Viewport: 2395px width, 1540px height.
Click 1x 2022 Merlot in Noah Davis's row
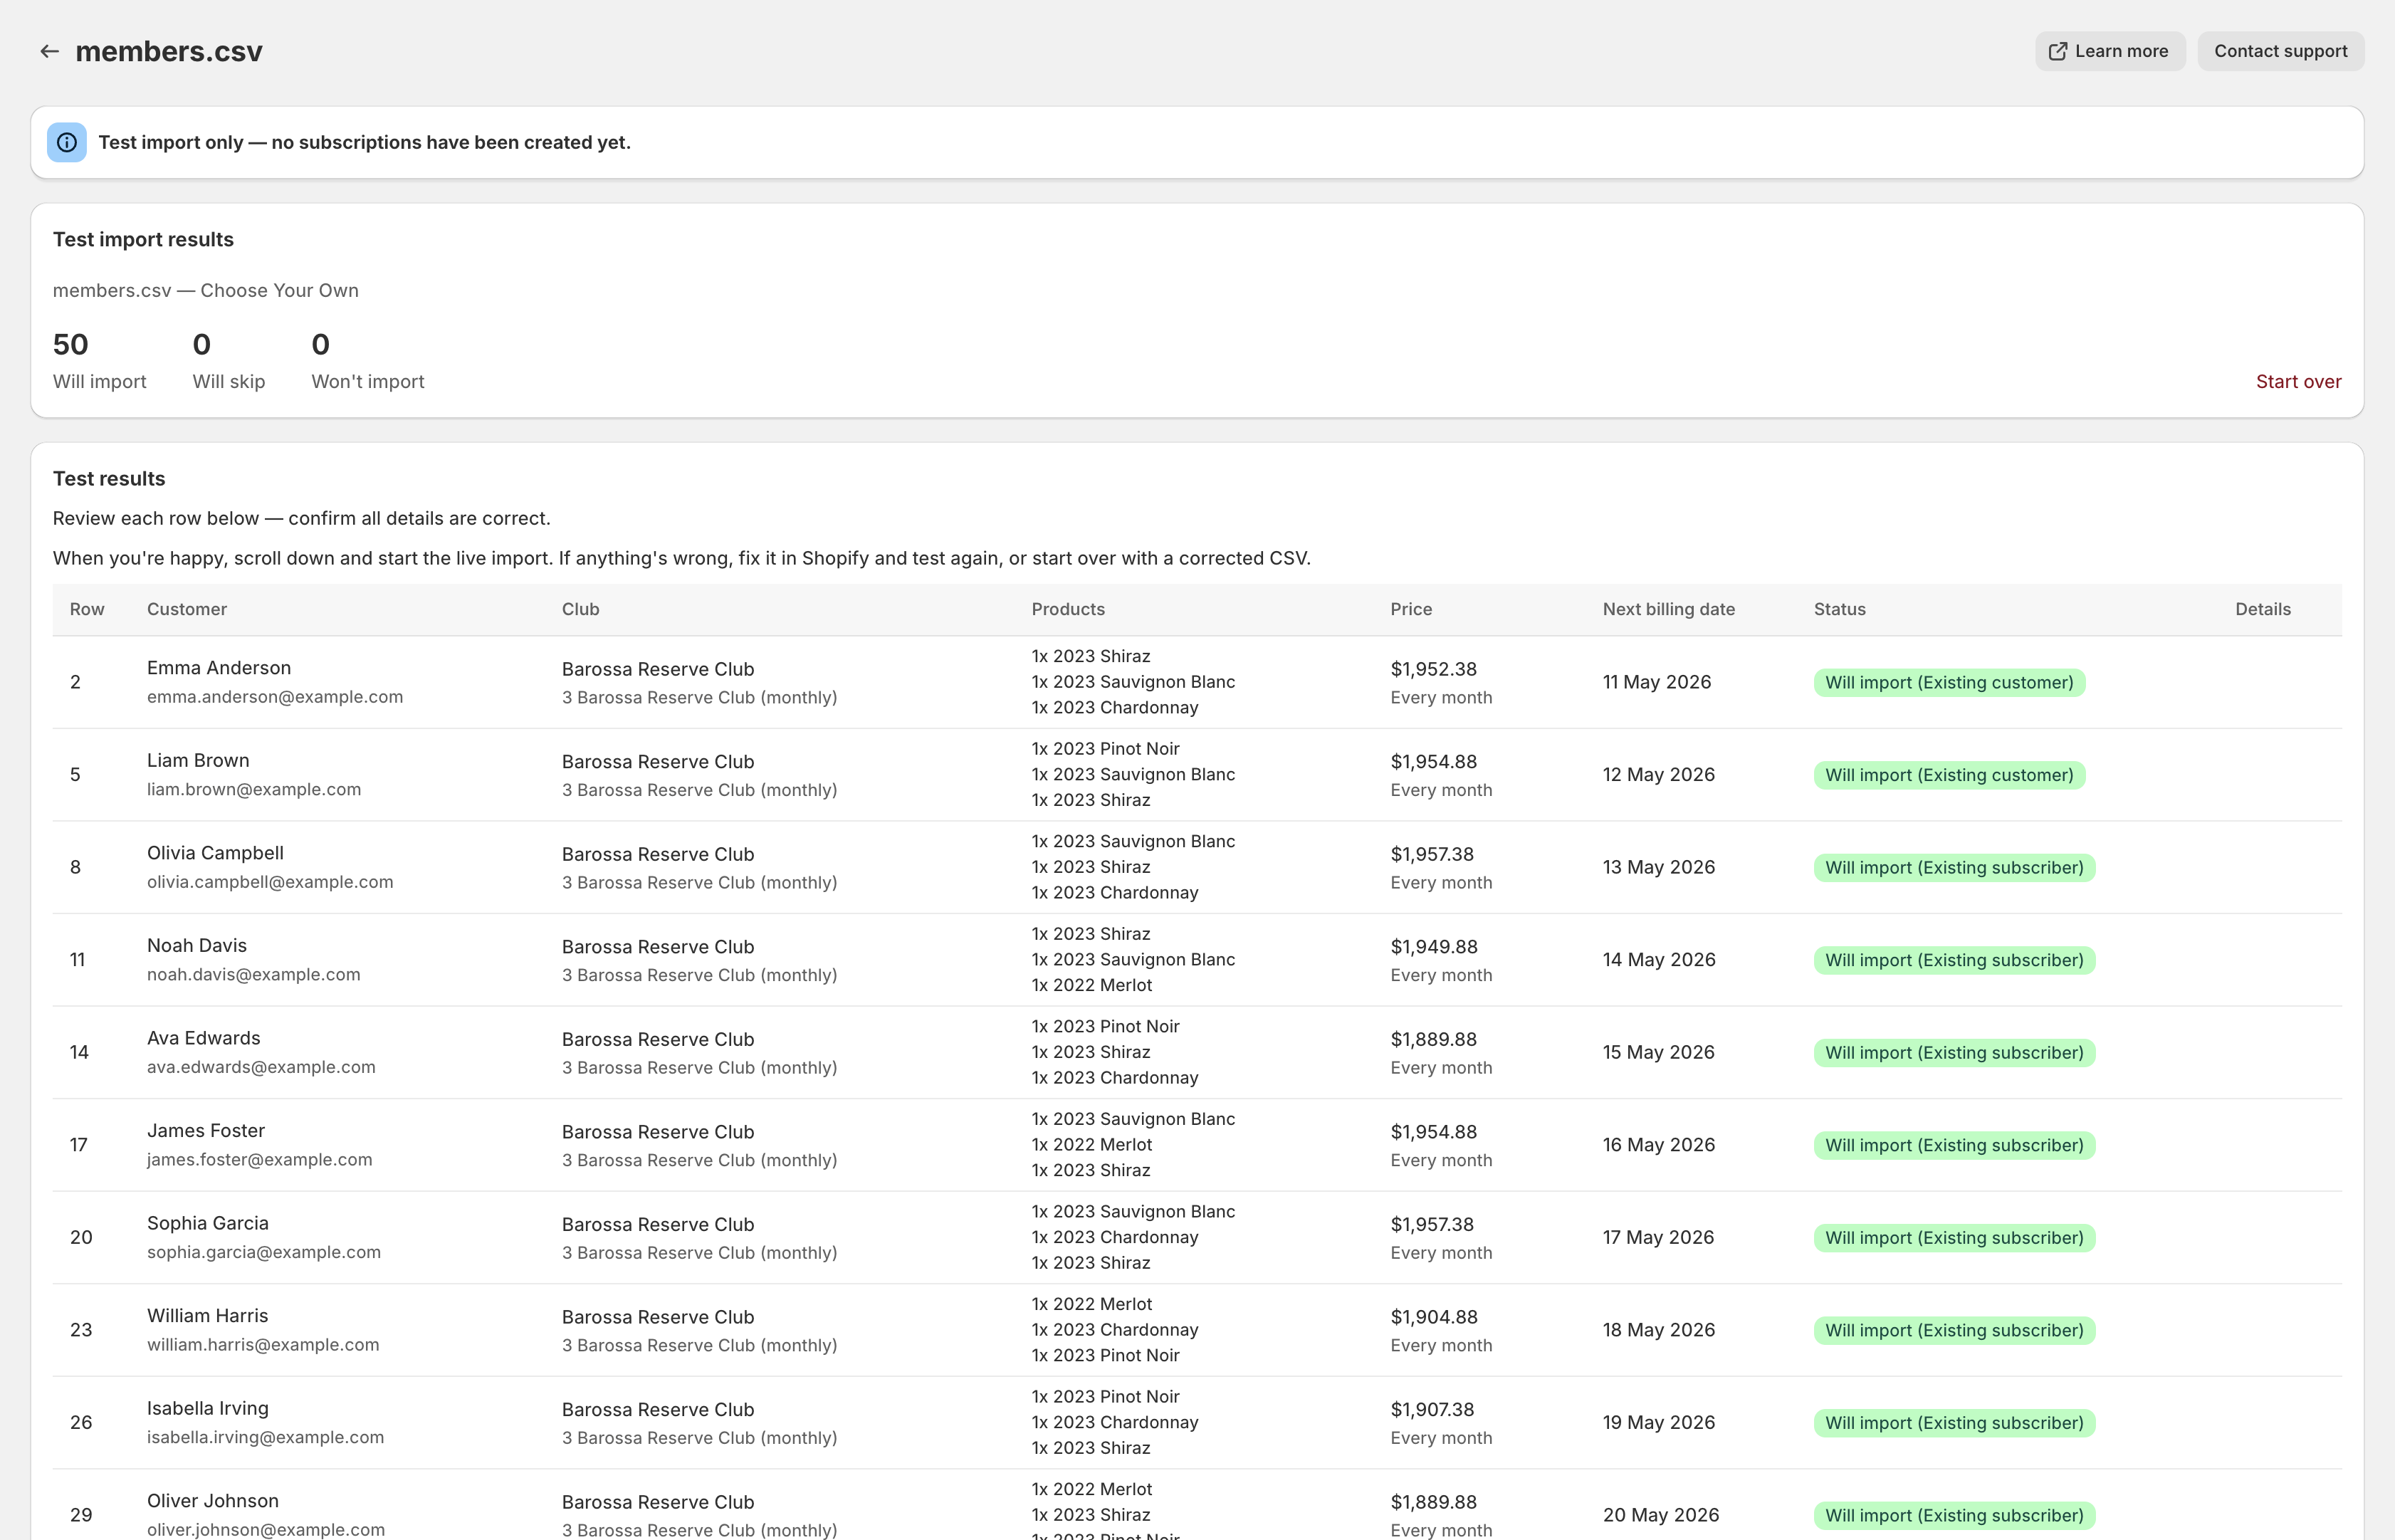click(x=1092, y=985)
